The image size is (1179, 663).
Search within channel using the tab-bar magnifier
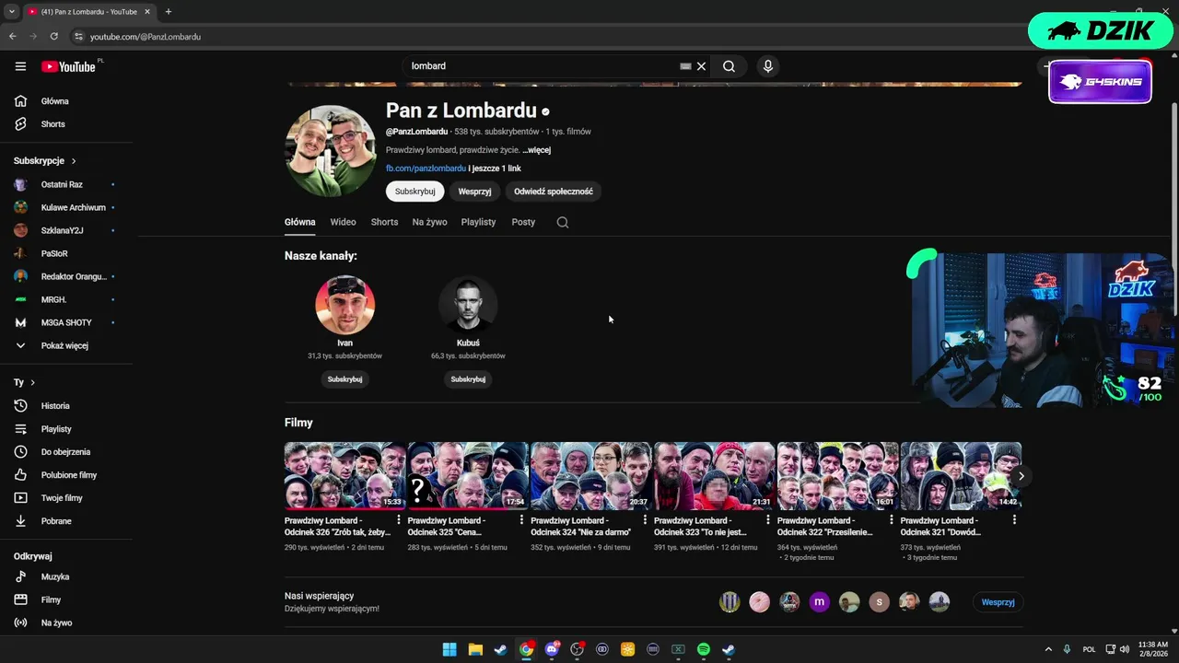tap(563, 222)
